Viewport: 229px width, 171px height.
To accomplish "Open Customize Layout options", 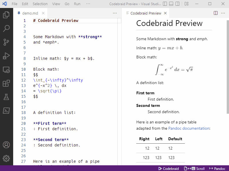I will click(x=187, y=4).
